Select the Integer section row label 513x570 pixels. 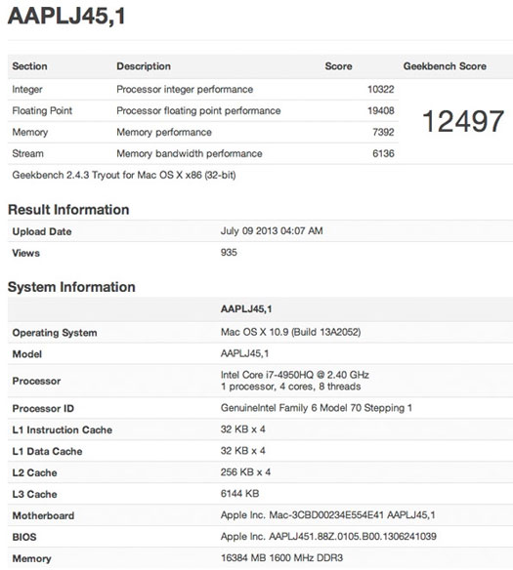pyautogui.click(x=27, y=90)
